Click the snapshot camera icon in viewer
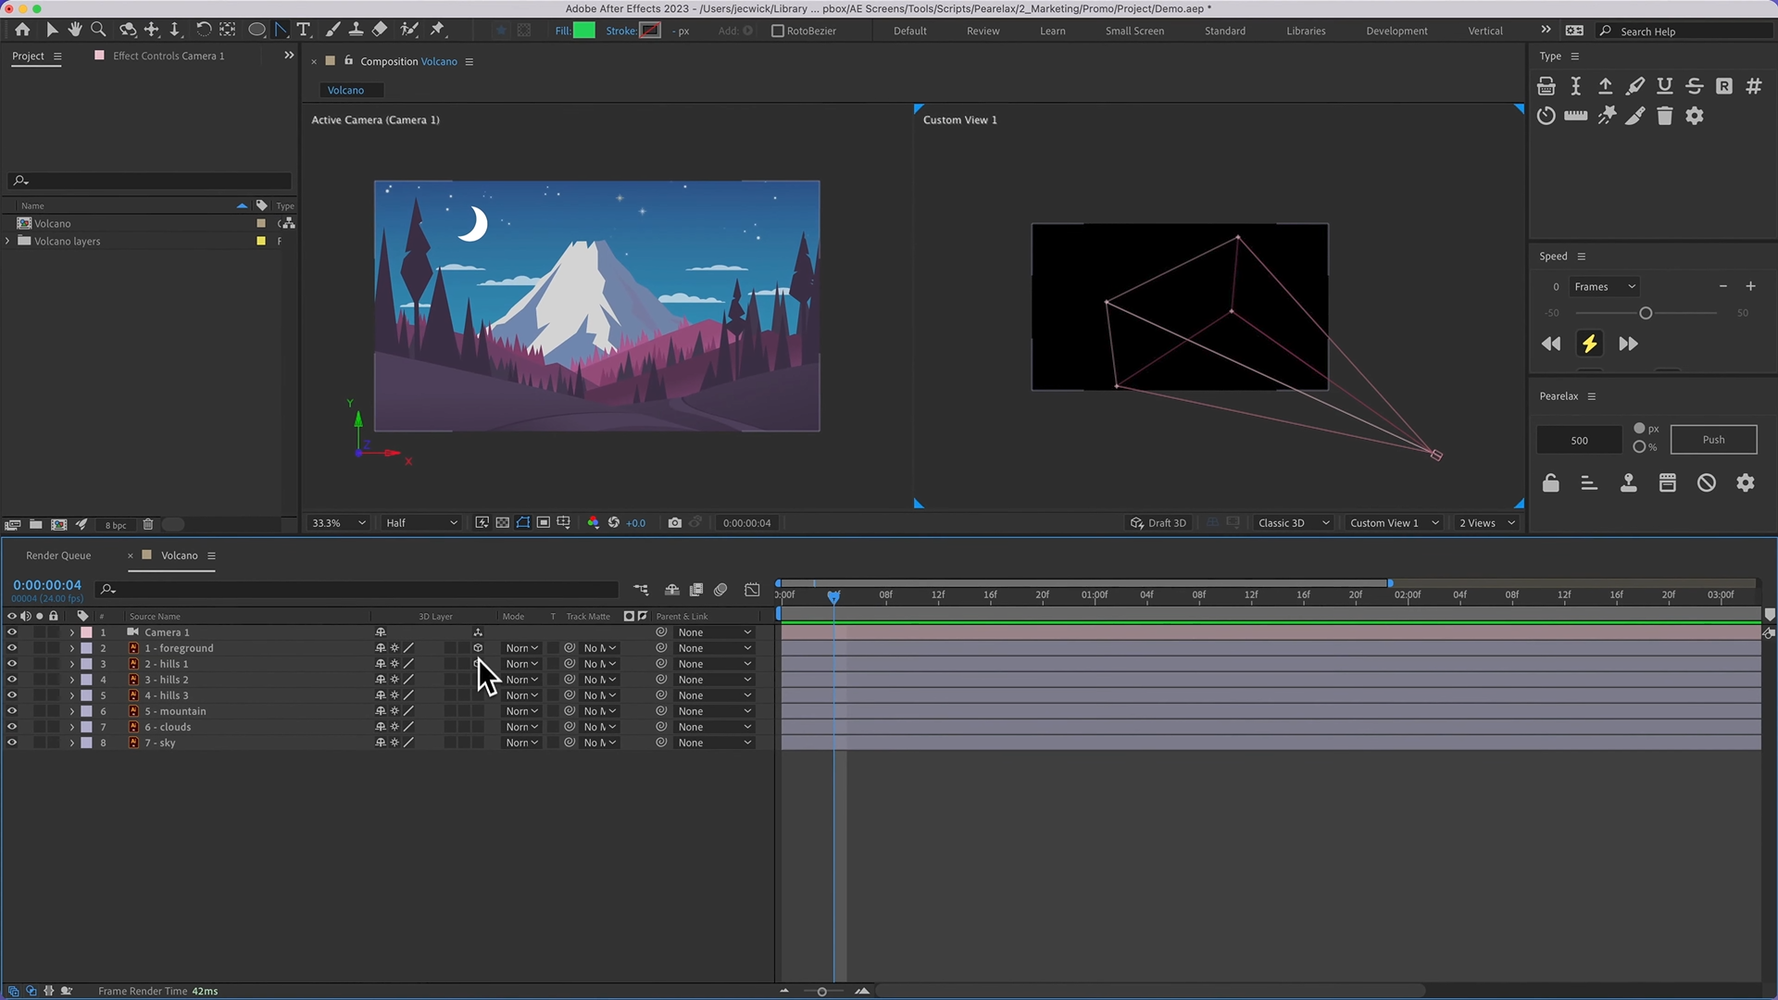The image size is (1778, 1000). point(674,523)
